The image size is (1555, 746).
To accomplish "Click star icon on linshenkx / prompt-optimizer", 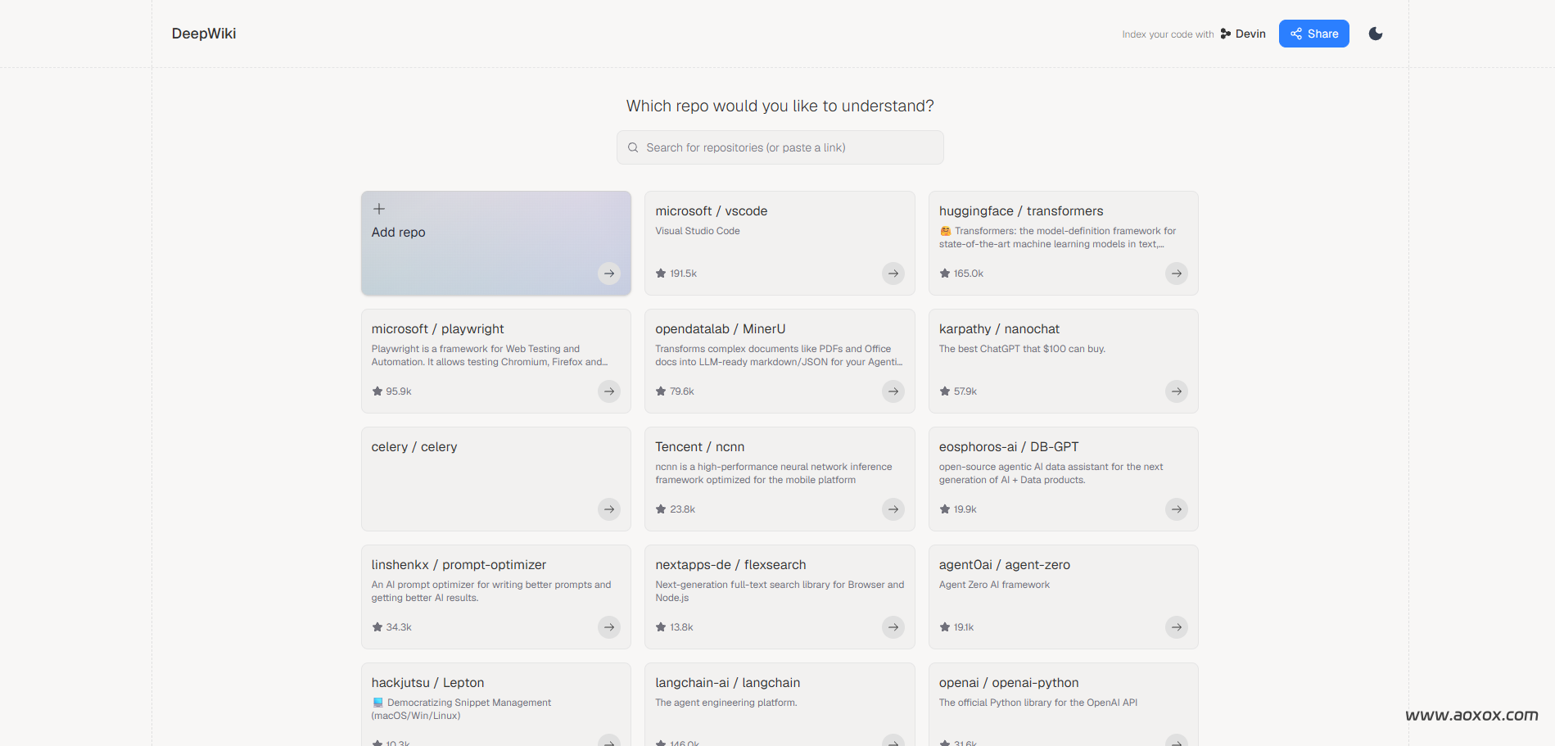I will click(x=377, y=627).
